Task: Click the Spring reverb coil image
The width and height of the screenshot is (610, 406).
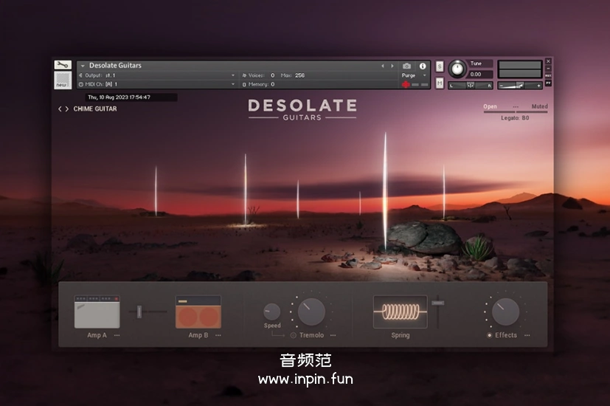Action: (x=400, y=312)
